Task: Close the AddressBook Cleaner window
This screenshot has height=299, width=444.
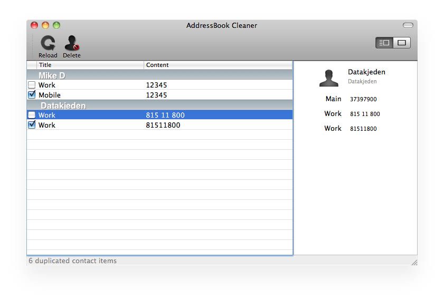Action: point(34,25)
